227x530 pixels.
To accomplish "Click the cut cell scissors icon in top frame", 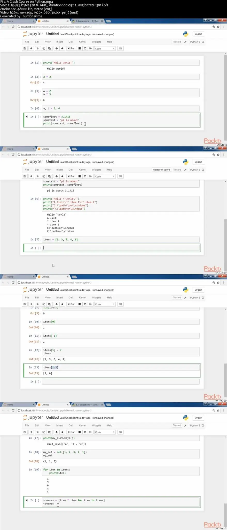I will coord(38,48).
